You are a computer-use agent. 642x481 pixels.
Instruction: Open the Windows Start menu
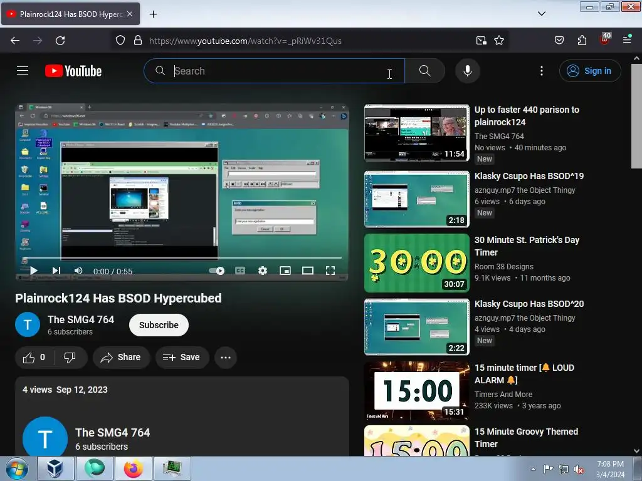16,468
